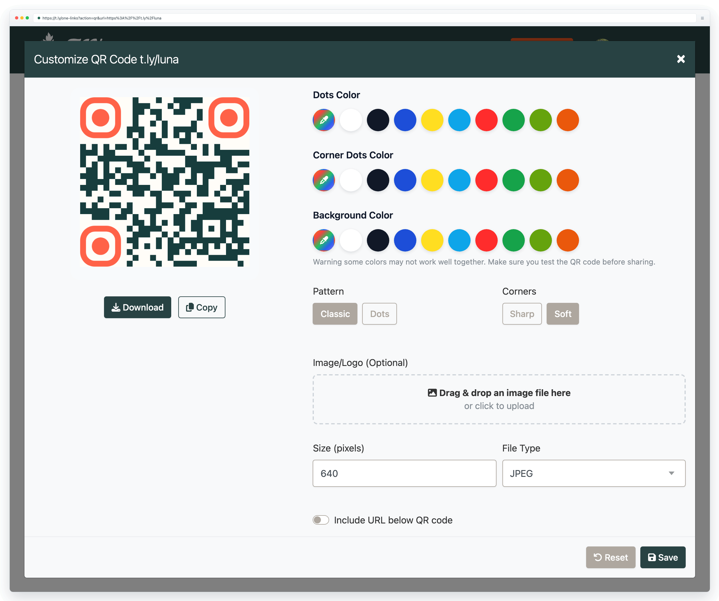Click the QR code preview image

(x=165, y=182)
